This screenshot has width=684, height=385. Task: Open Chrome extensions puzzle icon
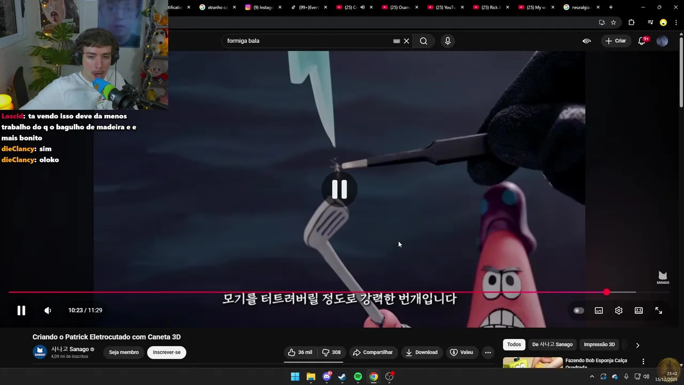point(631,22)
